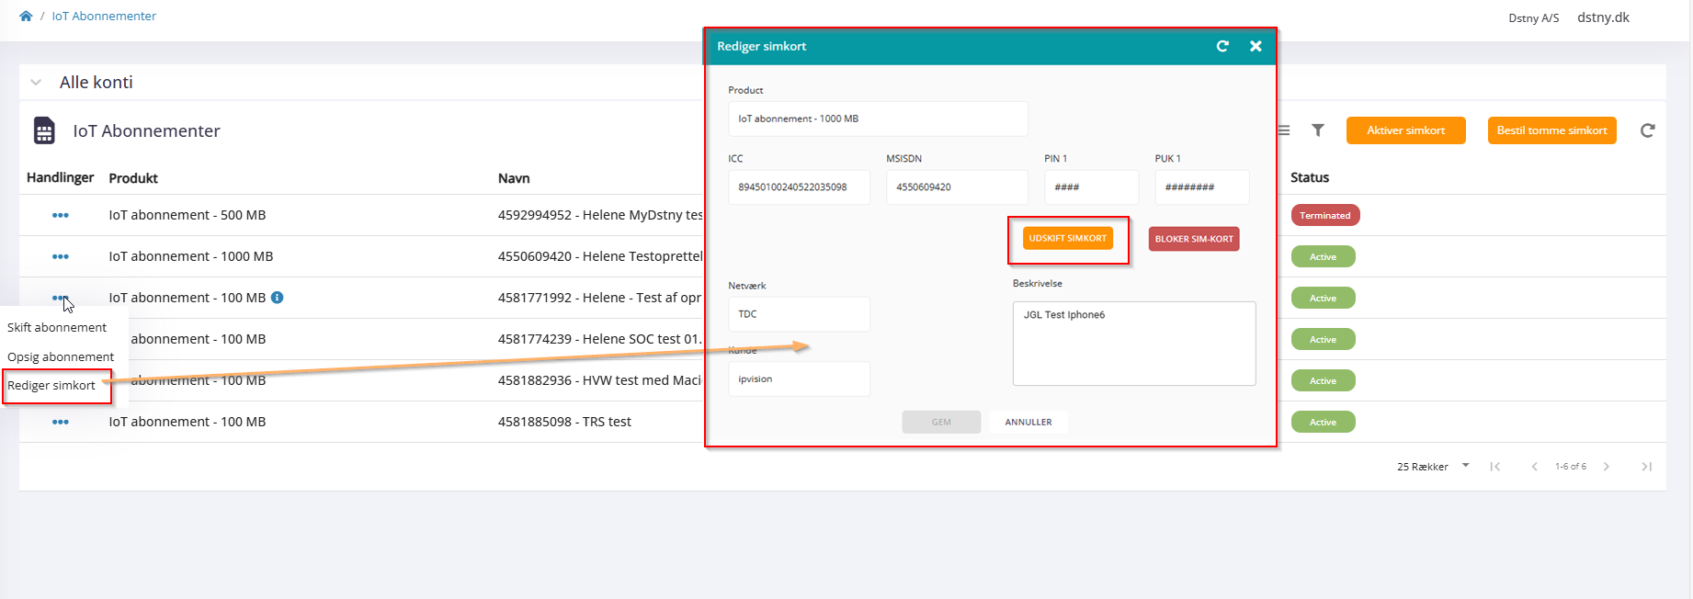1693x599 pixels.
Task: Go to next page of table
Action: pyautogui.click(x=1607, y=467)
